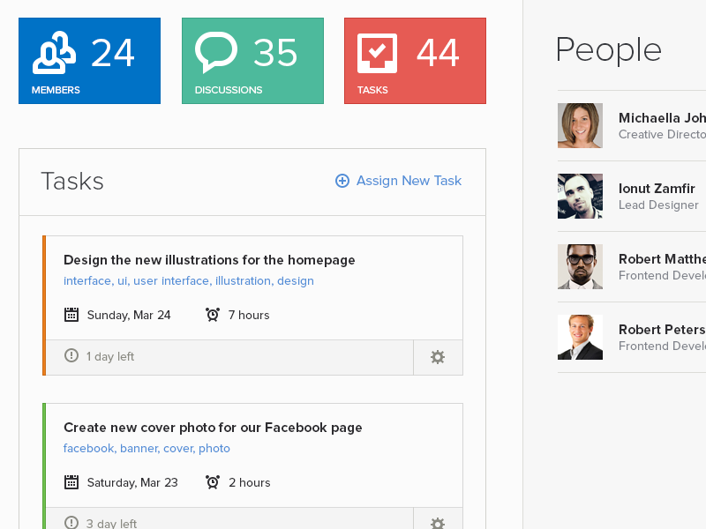706x529 pixels.
Task: Click the calendar icon beside Saturday, Mar 23
Action: click(71, 482)
